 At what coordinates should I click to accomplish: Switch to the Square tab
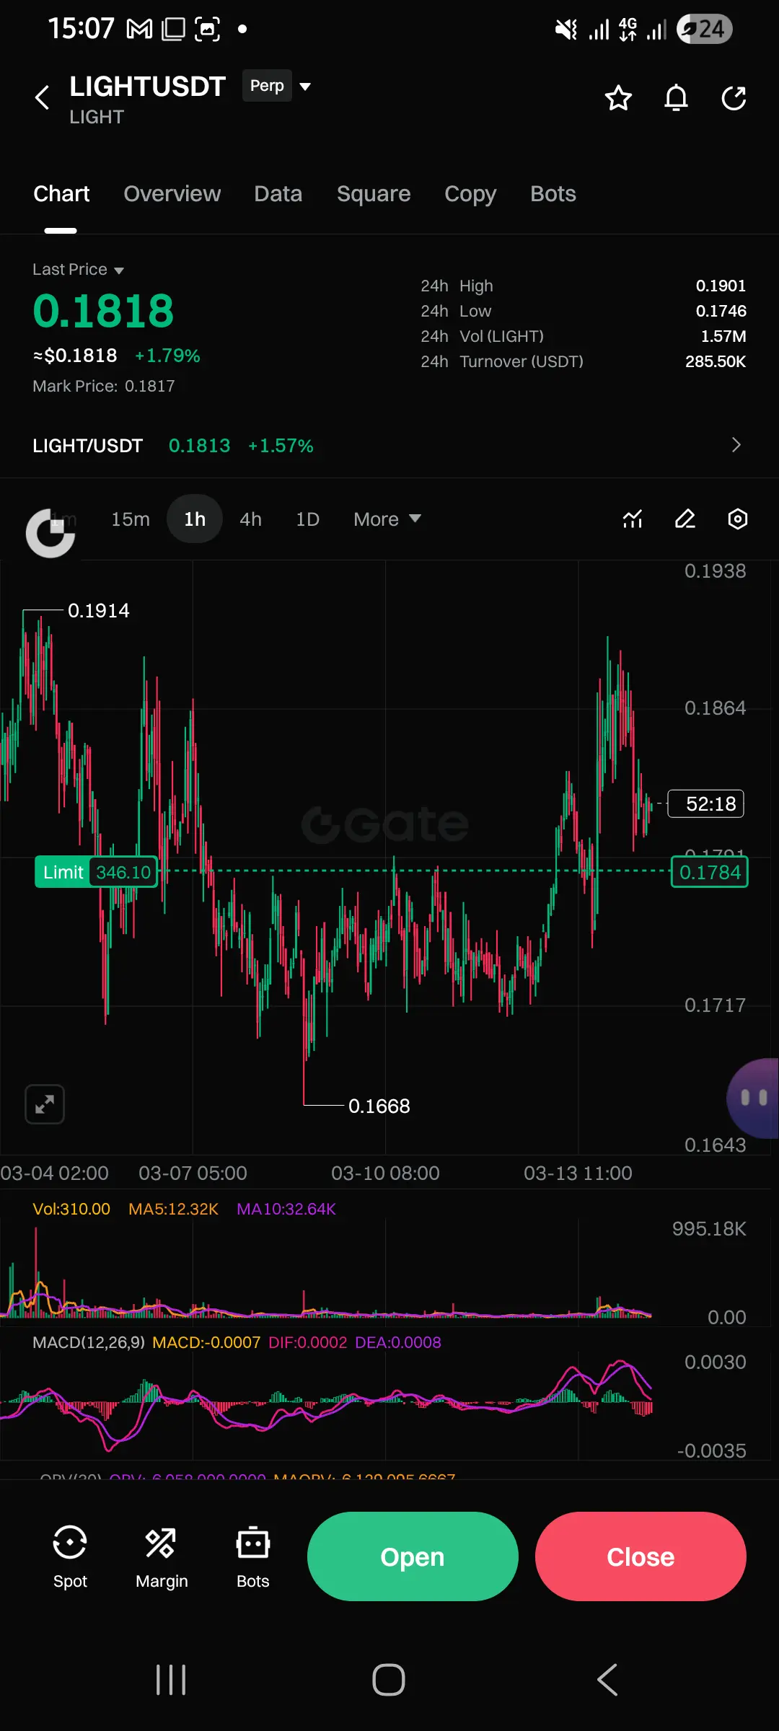coord(374,194)
